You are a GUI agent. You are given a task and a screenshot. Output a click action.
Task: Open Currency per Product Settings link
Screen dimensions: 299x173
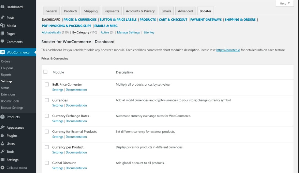58,152
